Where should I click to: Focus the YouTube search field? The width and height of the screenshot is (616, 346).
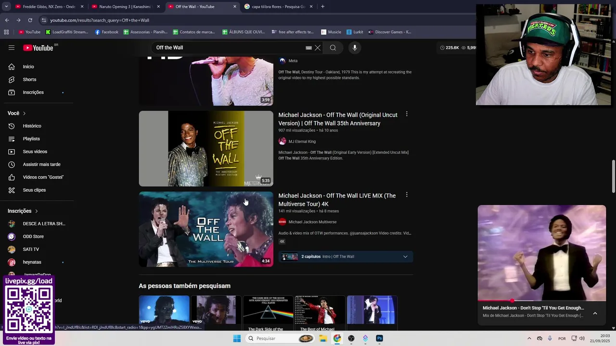pyautogui.click(x=229, y=48)
